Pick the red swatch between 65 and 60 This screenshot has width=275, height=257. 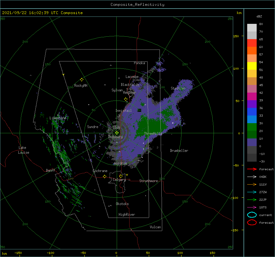[x=252, y=43]
